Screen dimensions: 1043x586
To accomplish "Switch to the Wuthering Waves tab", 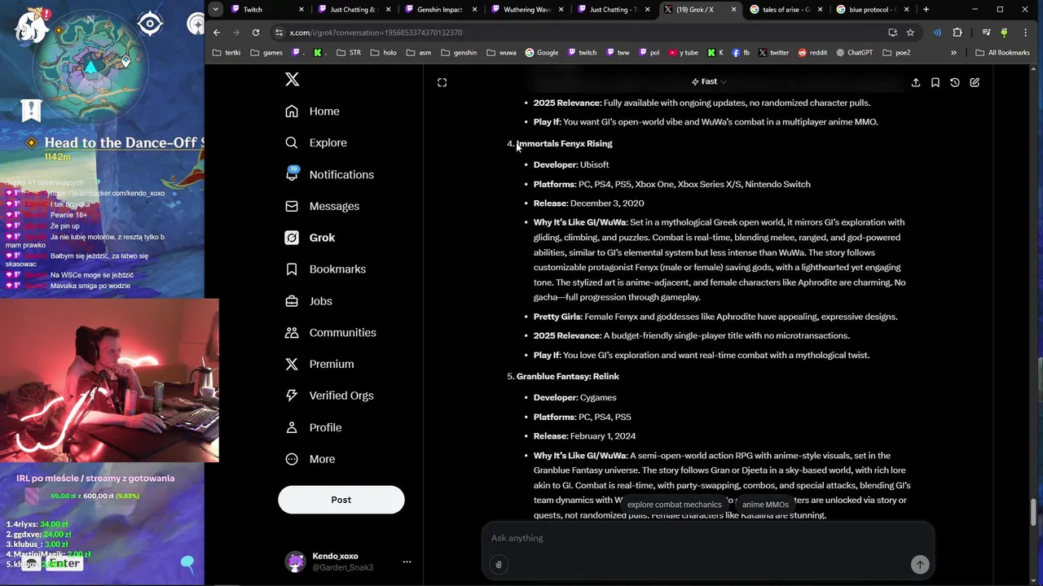I will pos(528,10).
